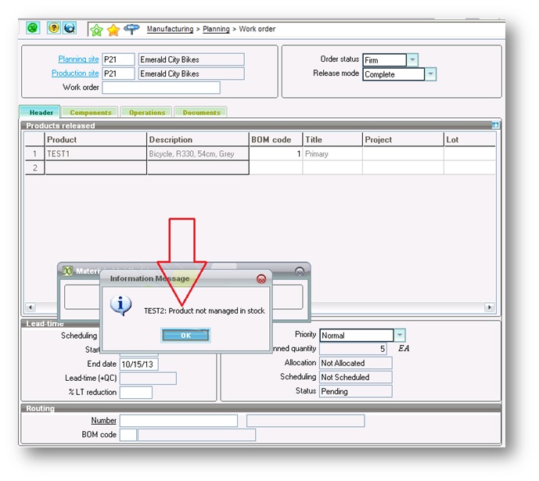Click the blue signpost navigation icon
The height and width of the screenshot is (481, 539).
coord(131,29)
